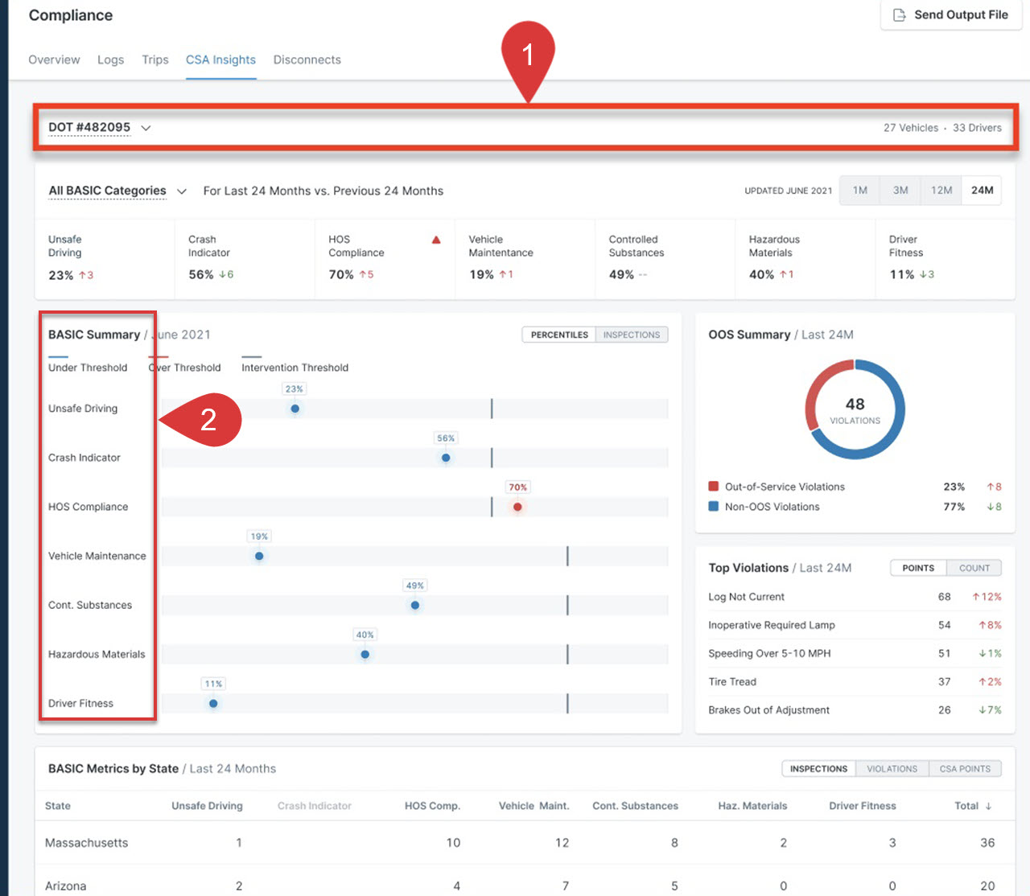Show Top Violations by Points

coord(918,568)
